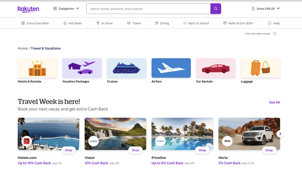
Task: Click the Extra Cash Back dollar icon
Action: tap(23, 23)
